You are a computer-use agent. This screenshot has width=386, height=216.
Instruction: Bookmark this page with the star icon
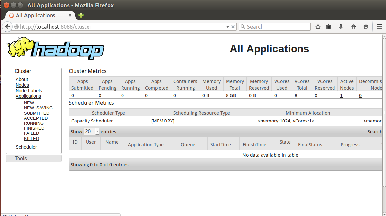click(x=318, y=27)
